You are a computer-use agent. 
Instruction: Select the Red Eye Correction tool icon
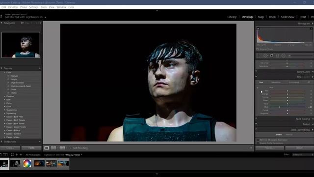coord(271,56)
